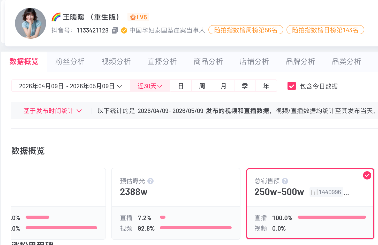Copy the Douyin ID number icon

(x=115, y=30)
